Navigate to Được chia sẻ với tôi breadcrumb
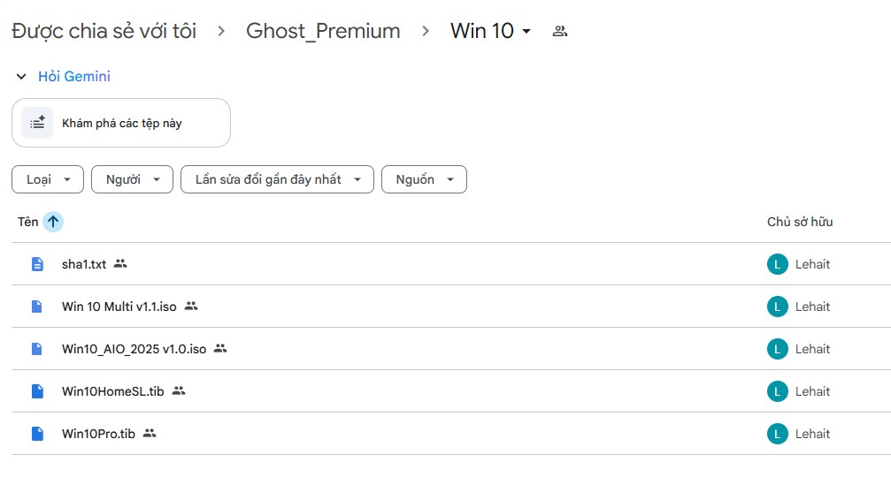Image resolution: width=891 pixels, height=477 pixels. (104, 31)
